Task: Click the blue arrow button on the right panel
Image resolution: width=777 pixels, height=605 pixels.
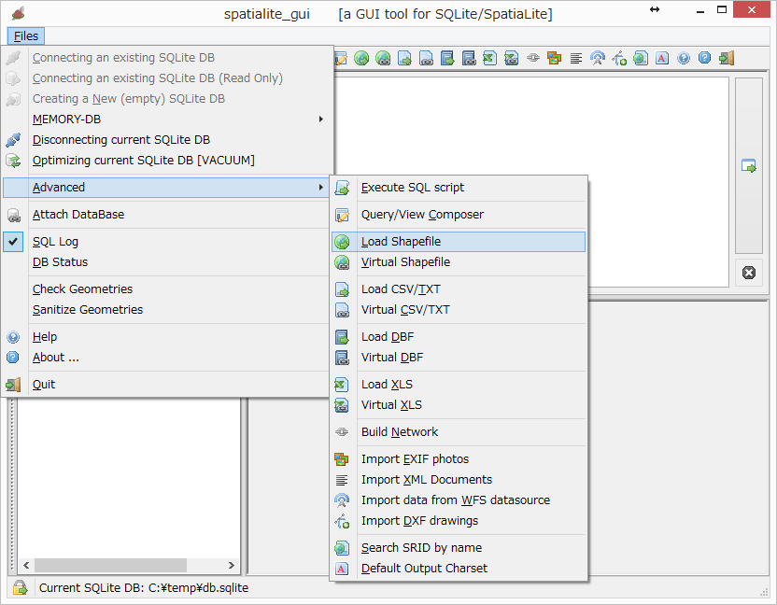Action: (x=747, y=165)
